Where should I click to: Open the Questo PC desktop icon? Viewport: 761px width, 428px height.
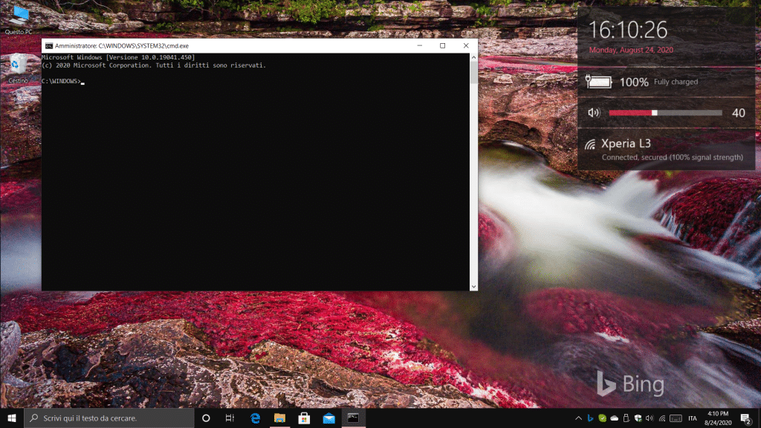click(18, 16)
